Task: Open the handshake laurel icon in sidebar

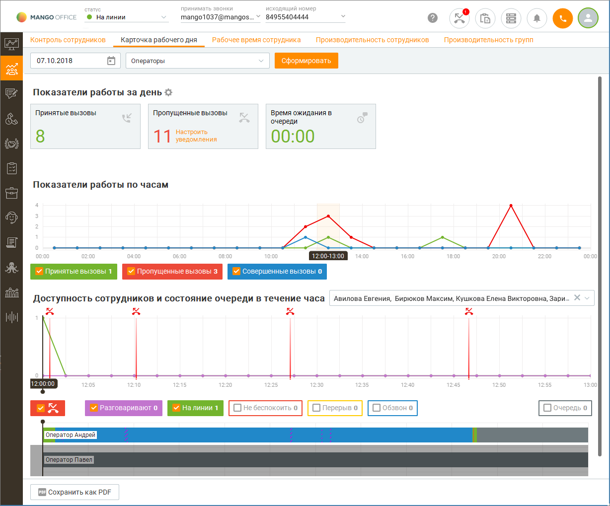Action: [11, 144]
